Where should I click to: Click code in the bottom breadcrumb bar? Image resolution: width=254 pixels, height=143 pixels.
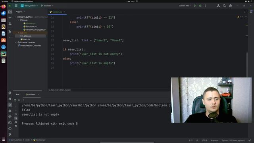tap(27, 140)
